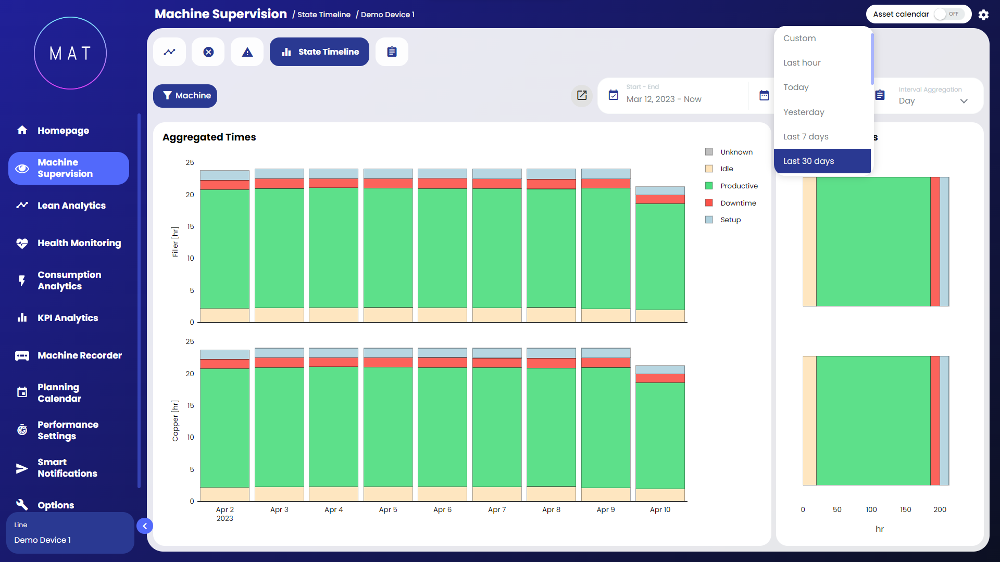
Task: Click the open-in-new-window export icon
Action: pyautogui.click(x=582, y=95)
